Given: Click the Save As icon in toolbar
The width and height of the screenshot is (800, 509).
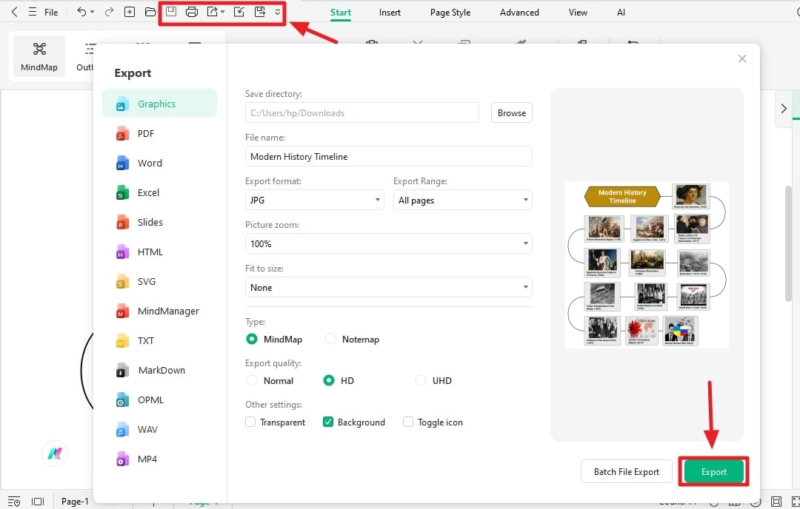Looking at the screenshot, I should [x=260, y=12].
